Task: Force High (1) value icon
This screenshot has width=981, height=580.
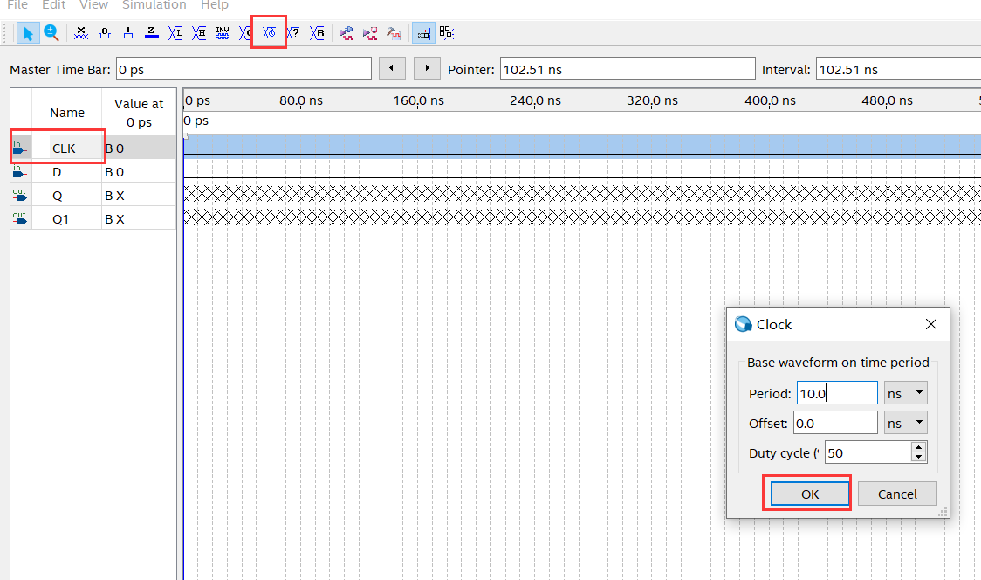Action: coord(128,33)
